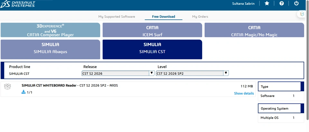
Task: Click the SIMULIA CST product line value
Action: 19,74
